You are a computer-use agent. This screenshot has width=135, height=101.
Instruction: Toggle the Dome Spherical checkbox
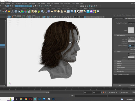pos(129,48)
